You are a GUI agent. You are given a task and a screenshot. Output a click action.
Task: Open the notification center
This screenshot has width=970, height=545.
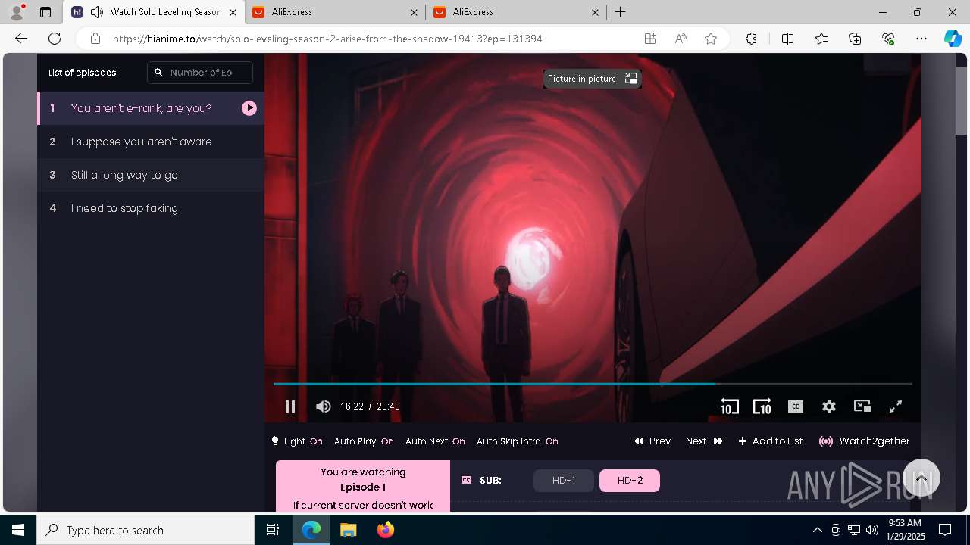(945, 530)
